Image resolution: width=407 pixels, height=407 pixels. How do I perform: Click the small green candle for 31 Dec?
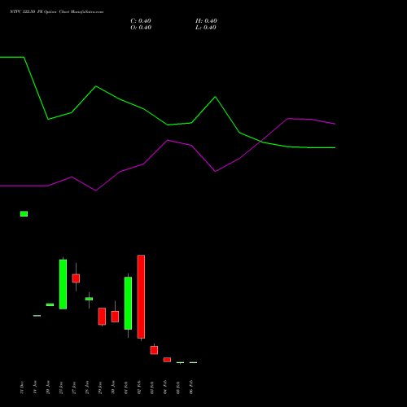point(24,214)
